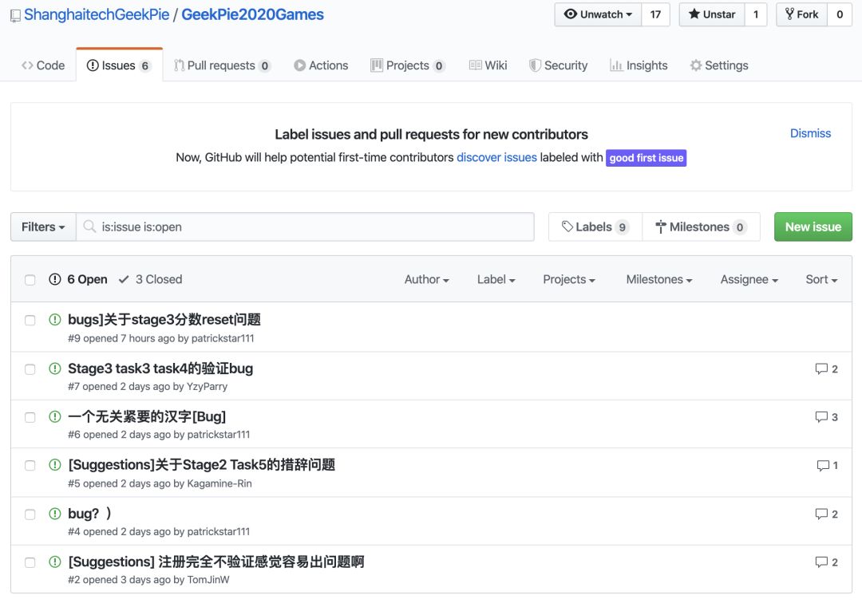Go to the Projects tab
The width and height of the screenshot is (862, 603).
click(407, 65)
